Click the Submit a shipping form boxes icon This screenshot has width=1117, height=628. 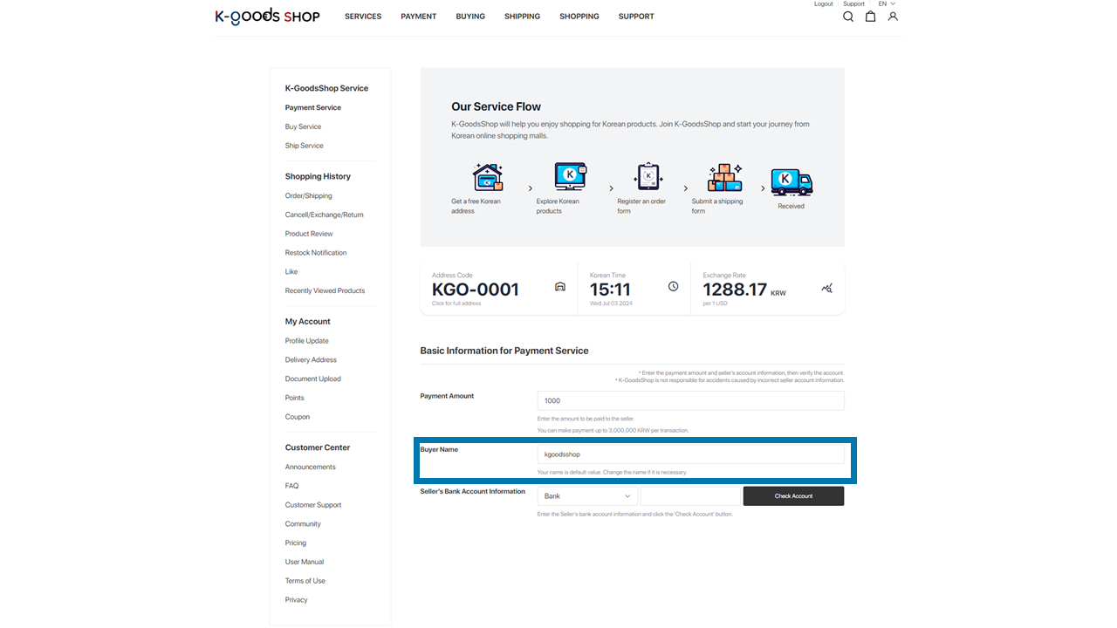pos(724,177)
